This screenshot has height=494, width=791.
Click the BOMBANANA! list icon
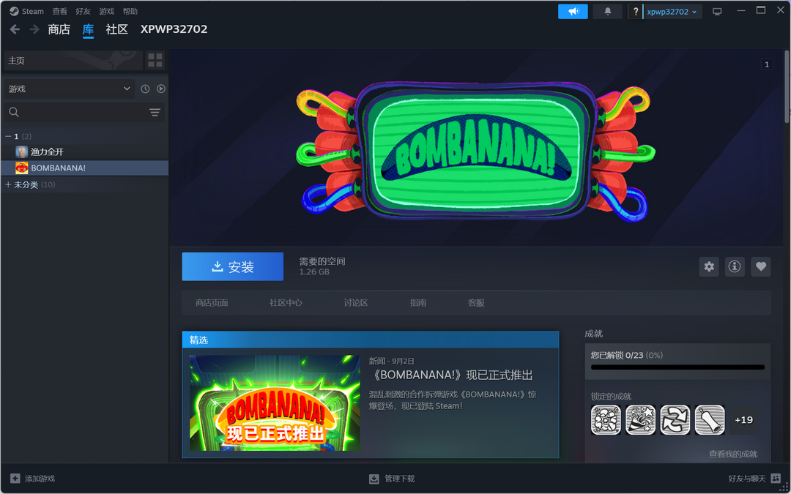tap(22, 168)
